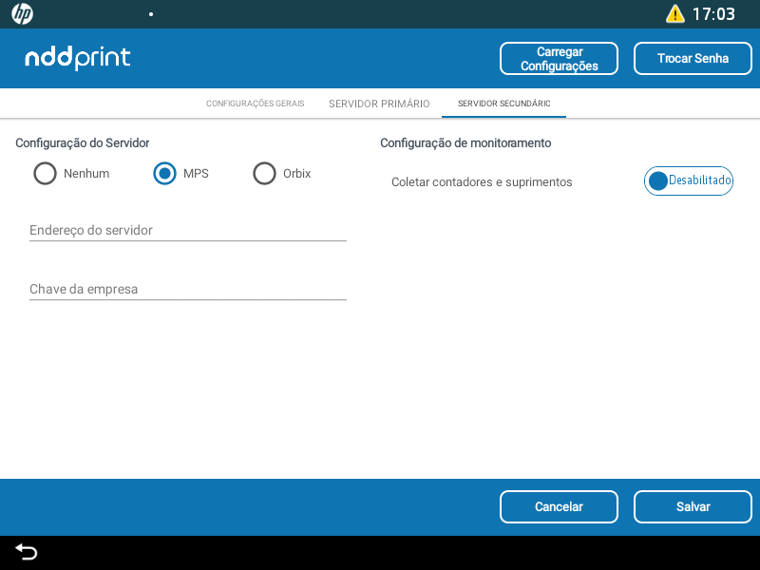Select the Servidor Secundário tab
The width and height of the screenshot is (760, 570).
click(503, 104)
